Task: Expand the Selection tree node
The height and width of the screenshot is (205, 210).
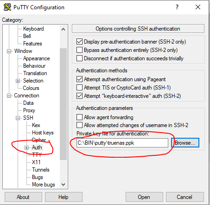Action: pyautogui.click(x=18, y=81)
